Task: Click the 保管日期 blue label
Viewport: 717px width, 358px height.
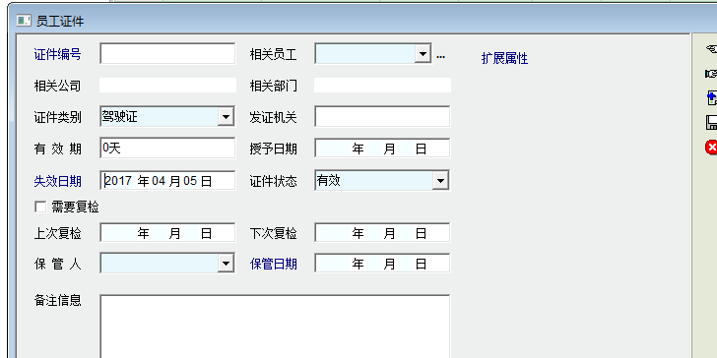Action: [274, 264]
